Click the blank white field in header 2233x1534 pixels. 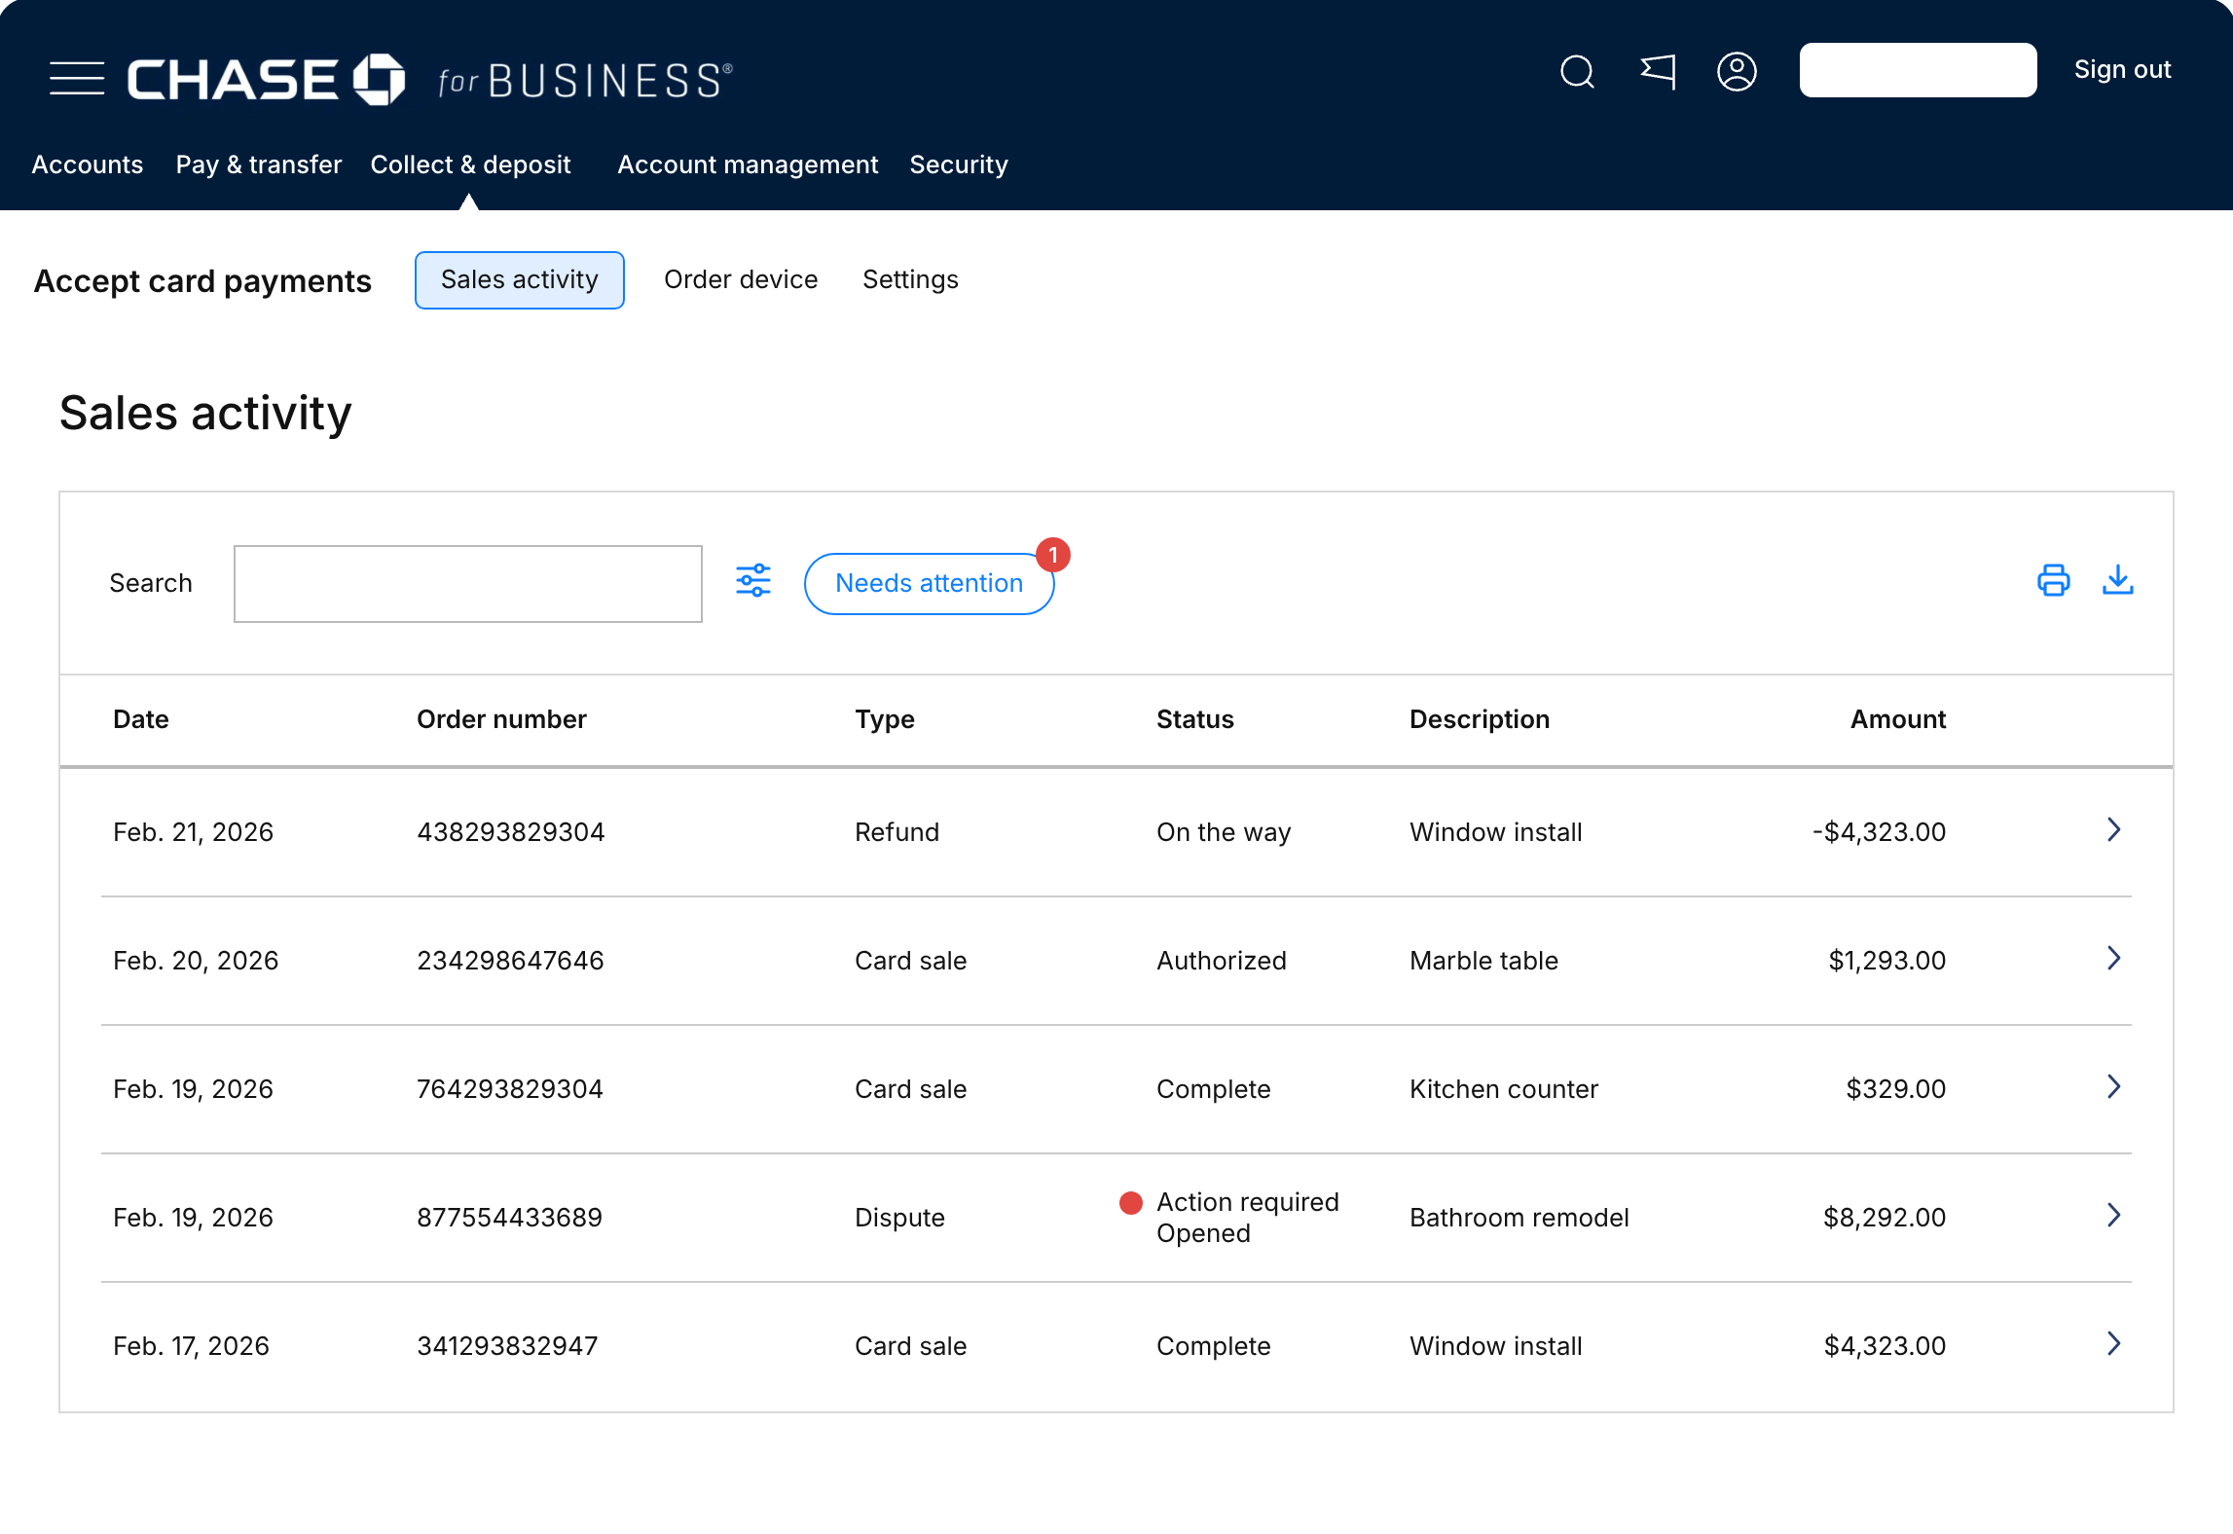coord(1918,70)
